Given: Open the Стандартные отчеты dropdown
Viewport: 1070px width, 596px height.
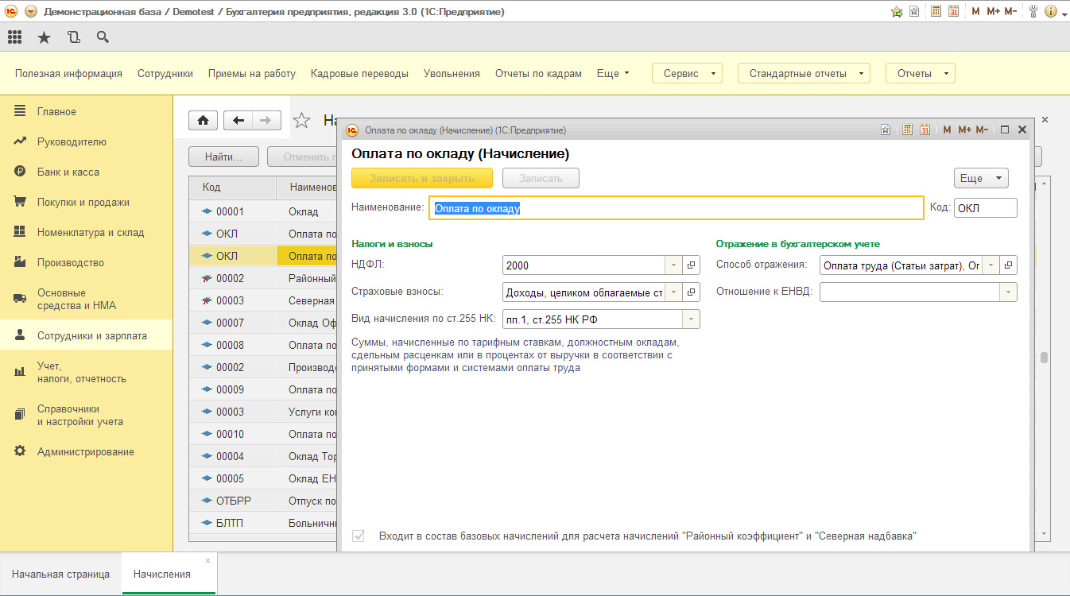Looking at the screenshot, I should pos(804,73).
